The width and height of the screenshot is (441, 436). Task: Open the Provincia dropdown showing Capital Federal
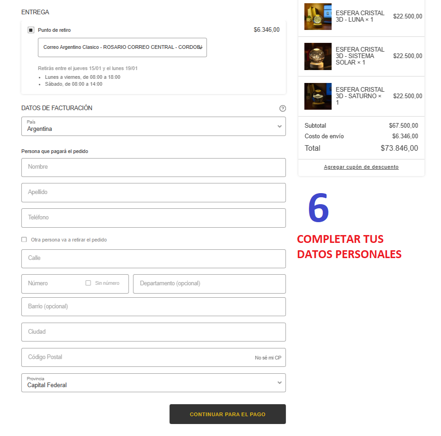click(153, 383)
